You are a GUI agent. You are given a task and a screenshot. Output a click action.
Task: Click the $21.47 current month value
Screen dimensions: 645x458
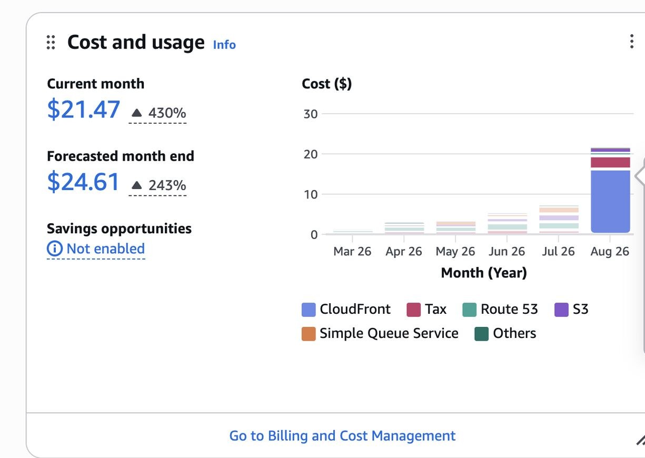point(84,109)
